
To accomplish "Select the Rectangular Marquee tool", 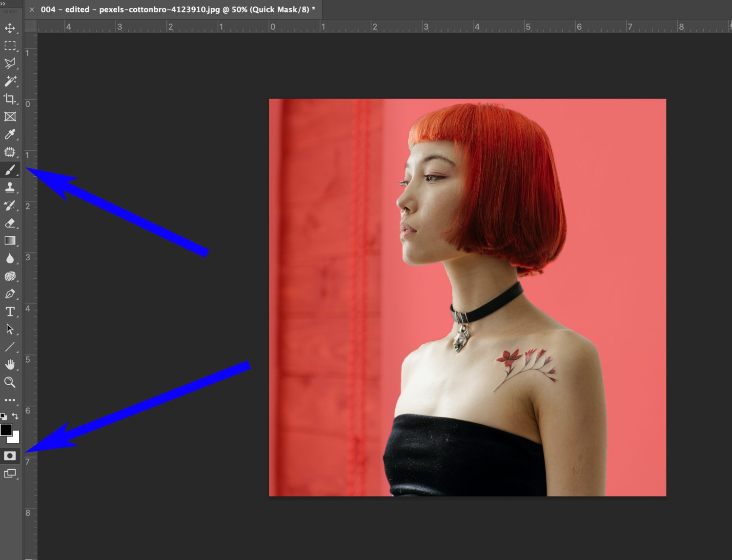I will pos(10,46).
